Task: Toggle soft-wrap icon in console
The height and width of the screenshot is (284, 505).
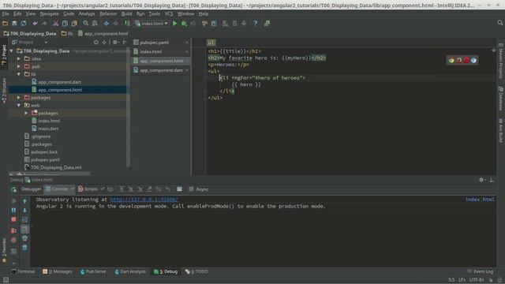Action: (x=24, y=219)
